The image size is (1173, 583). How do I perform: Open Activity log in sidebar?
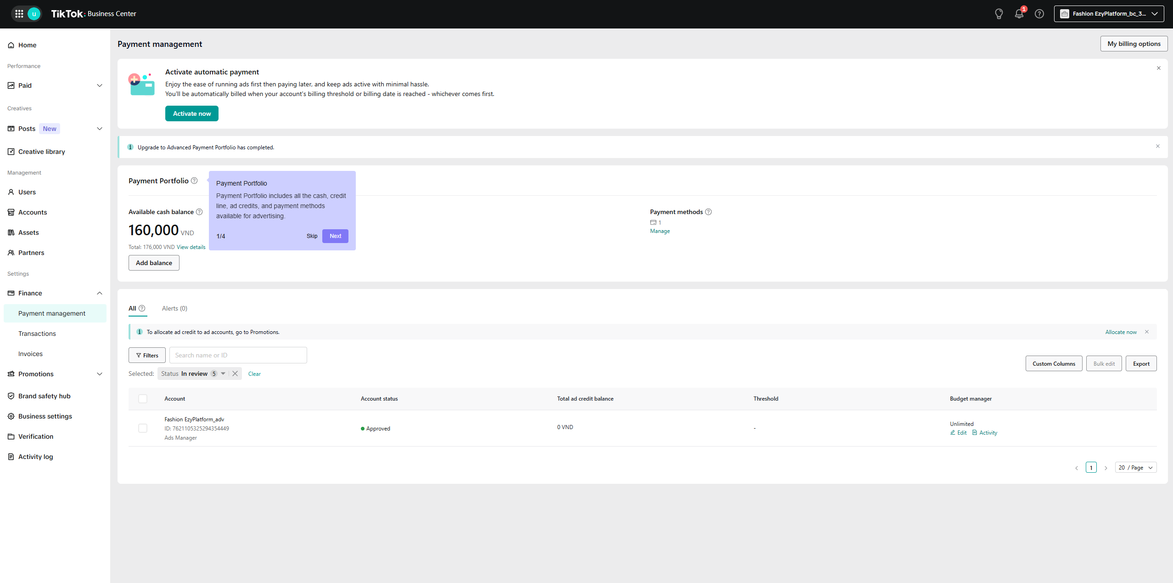tap(55, 457)
